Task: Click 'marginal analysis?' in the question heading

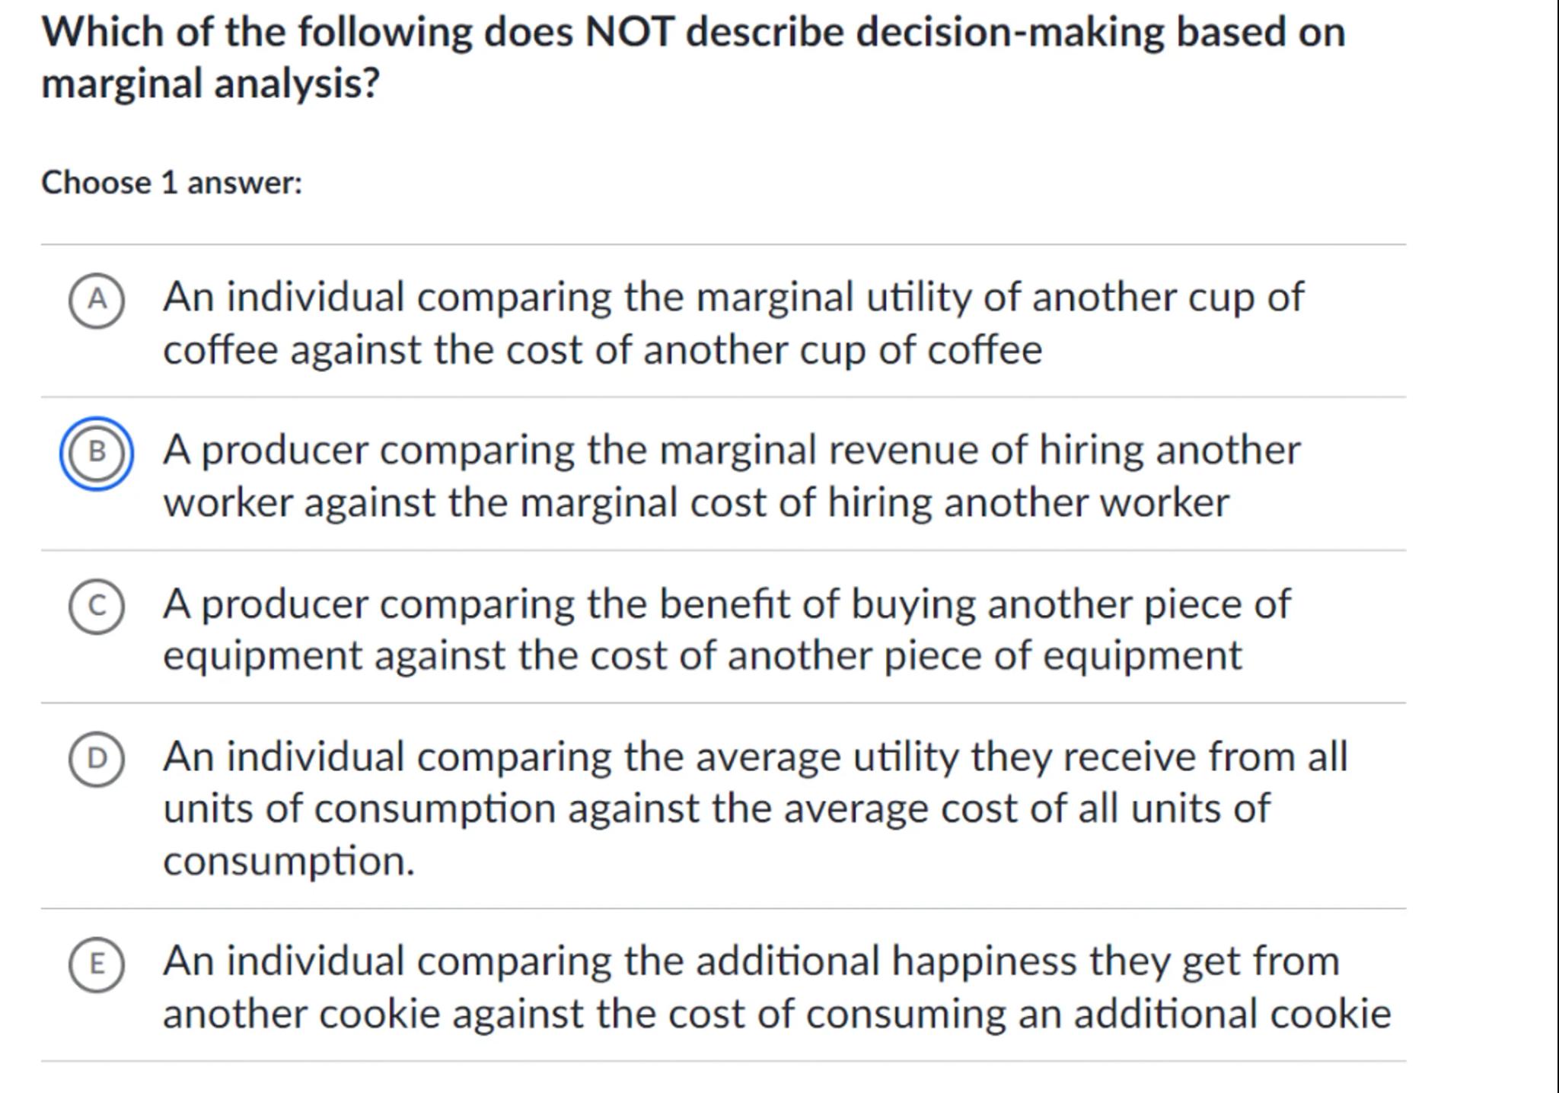Action: (210, 83)
